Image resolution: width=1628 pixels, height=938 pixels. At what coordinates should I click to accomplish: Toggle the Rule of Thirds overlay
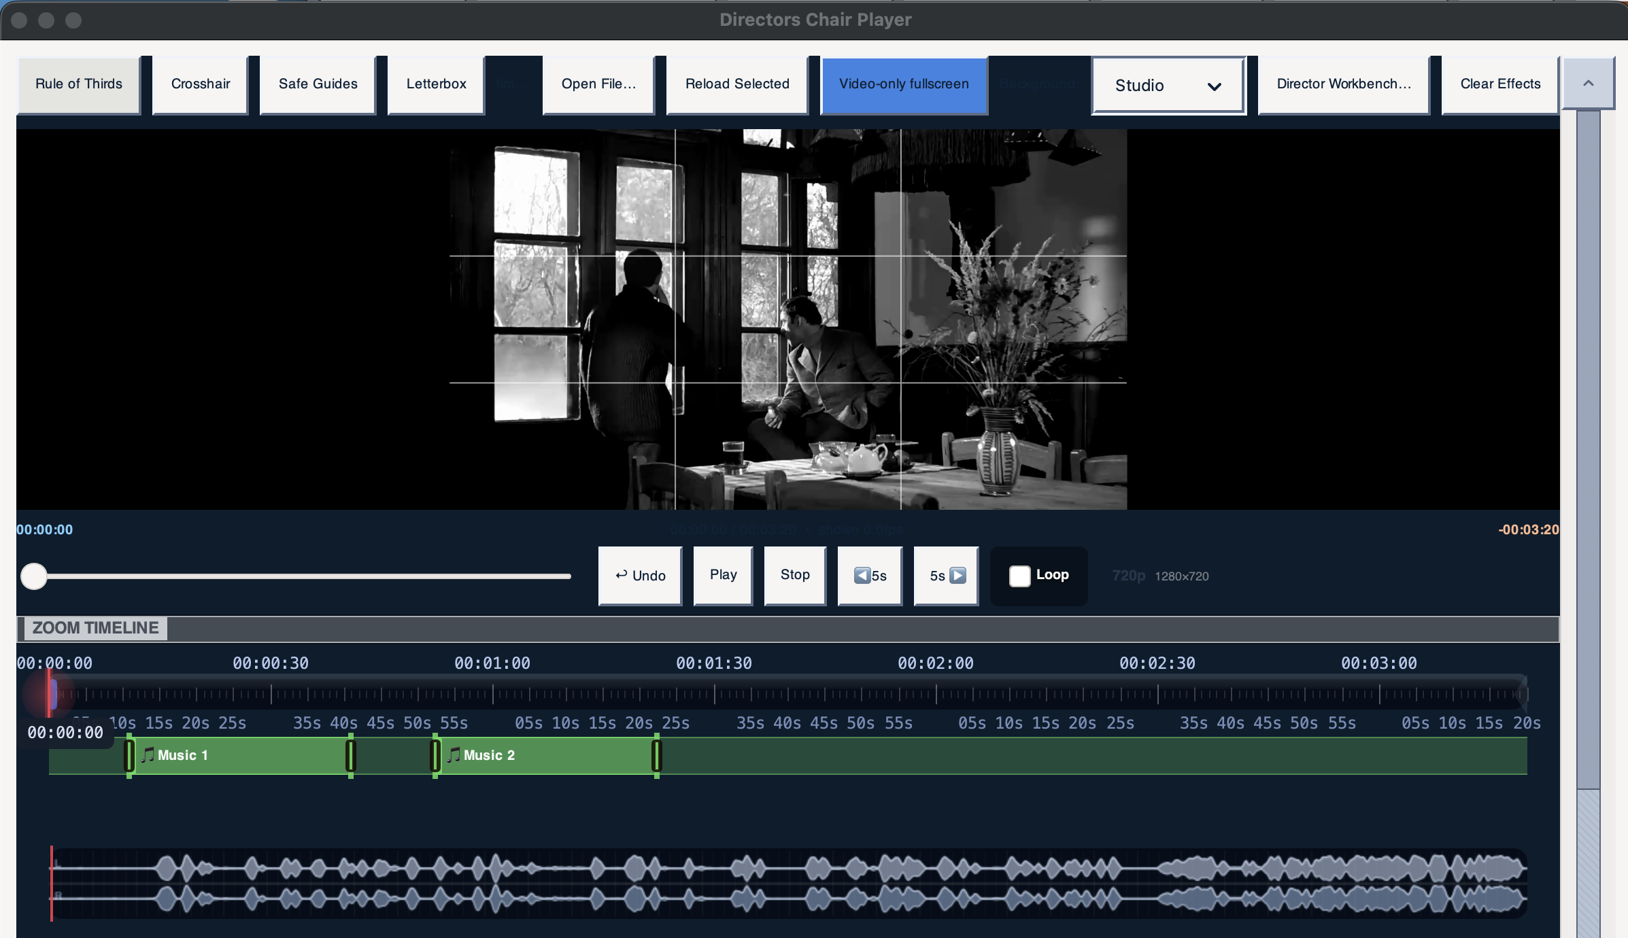pyautogui.click(x=79, y=84)
